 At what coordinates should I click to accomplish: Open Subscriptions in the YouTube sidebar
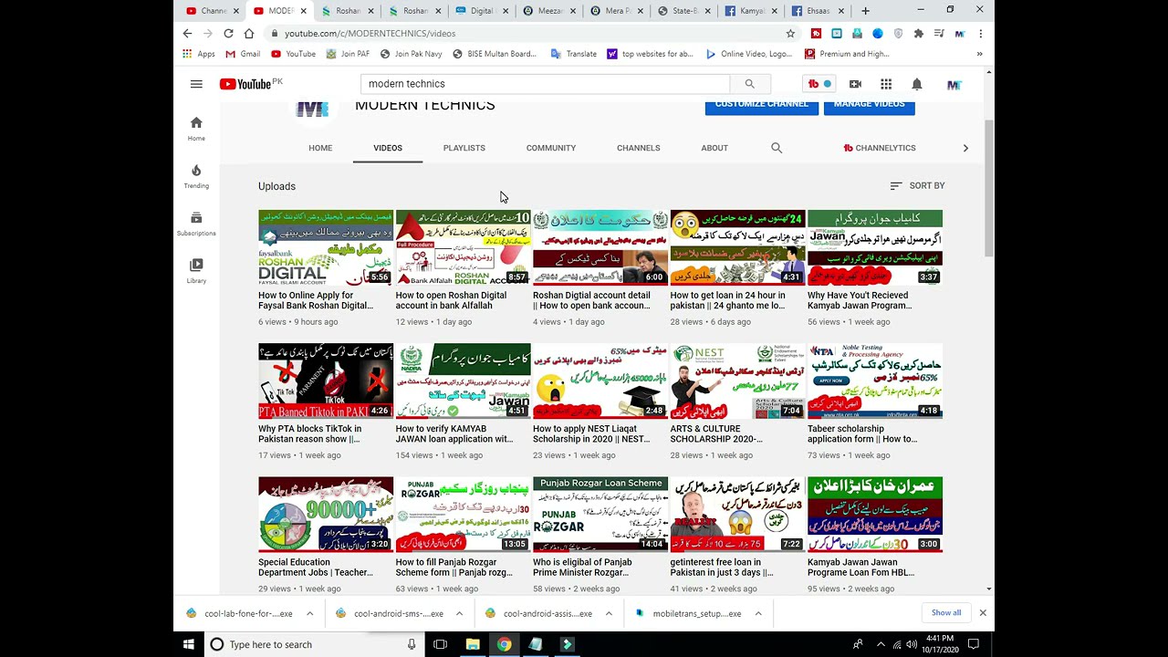coord(196,224)
